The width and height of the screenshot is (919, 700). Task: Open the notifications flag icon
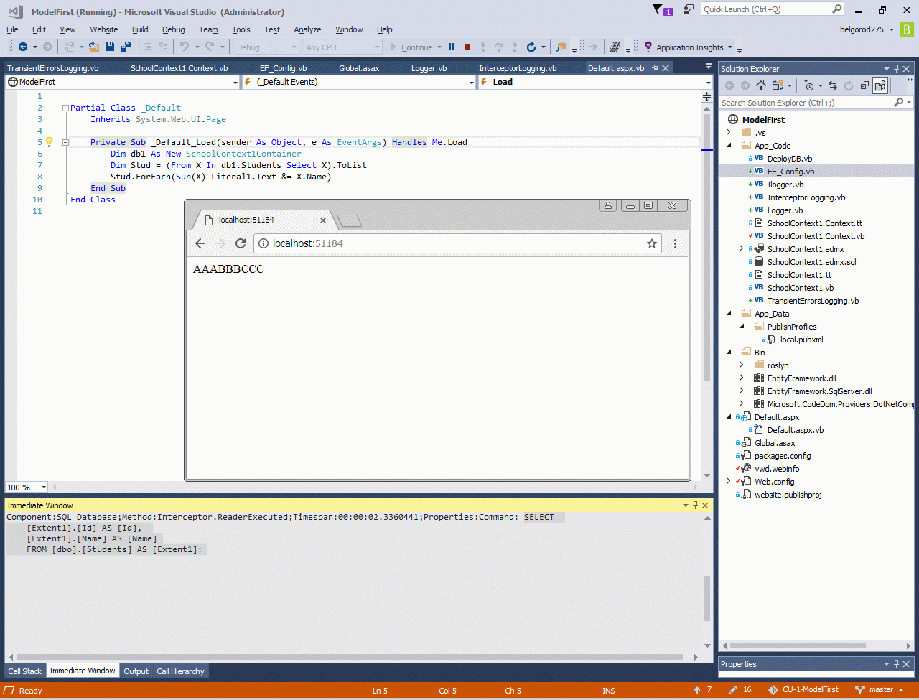(x=658, y=9)
